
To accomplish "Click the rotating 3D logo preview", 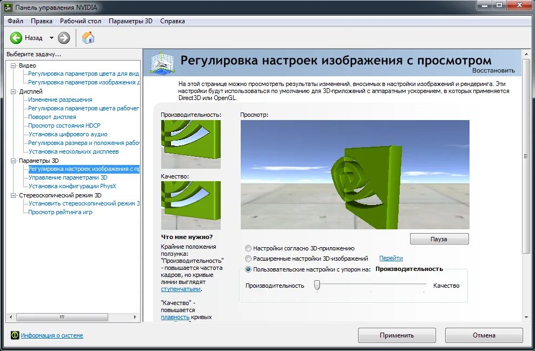I will pyautogui.click(x=355, y=175).
